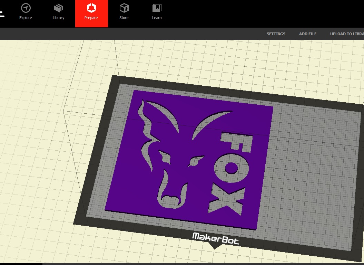Click the SETTINGS button
This screenshot has width=364, height=265.
pyautogui.click(x=276, y=34)
